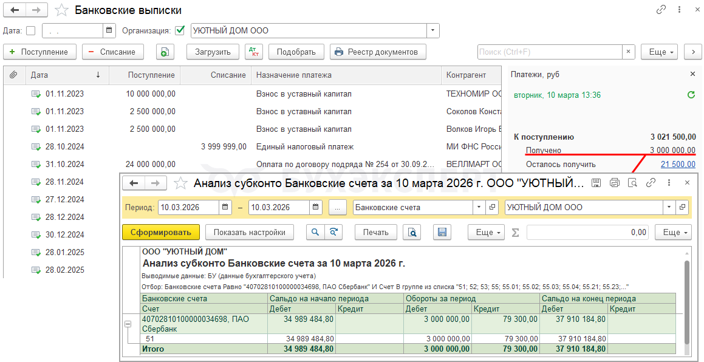Add Банковские выписки to favorites star
Viewport: 704px width, 362px height.
pyautogui.click(x=61, y=10)
